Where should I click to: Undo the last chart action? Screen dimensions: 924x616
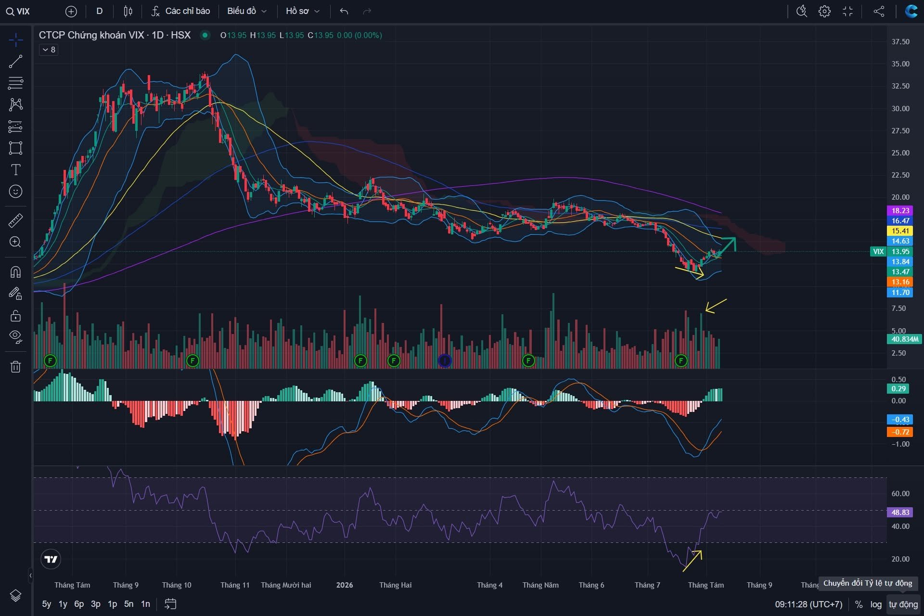(344, 12)
